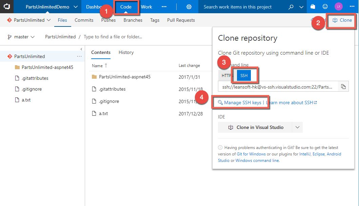Select a.txt in the file tree
This screenshot has width=359, height=206.
(x=23, y=100)
